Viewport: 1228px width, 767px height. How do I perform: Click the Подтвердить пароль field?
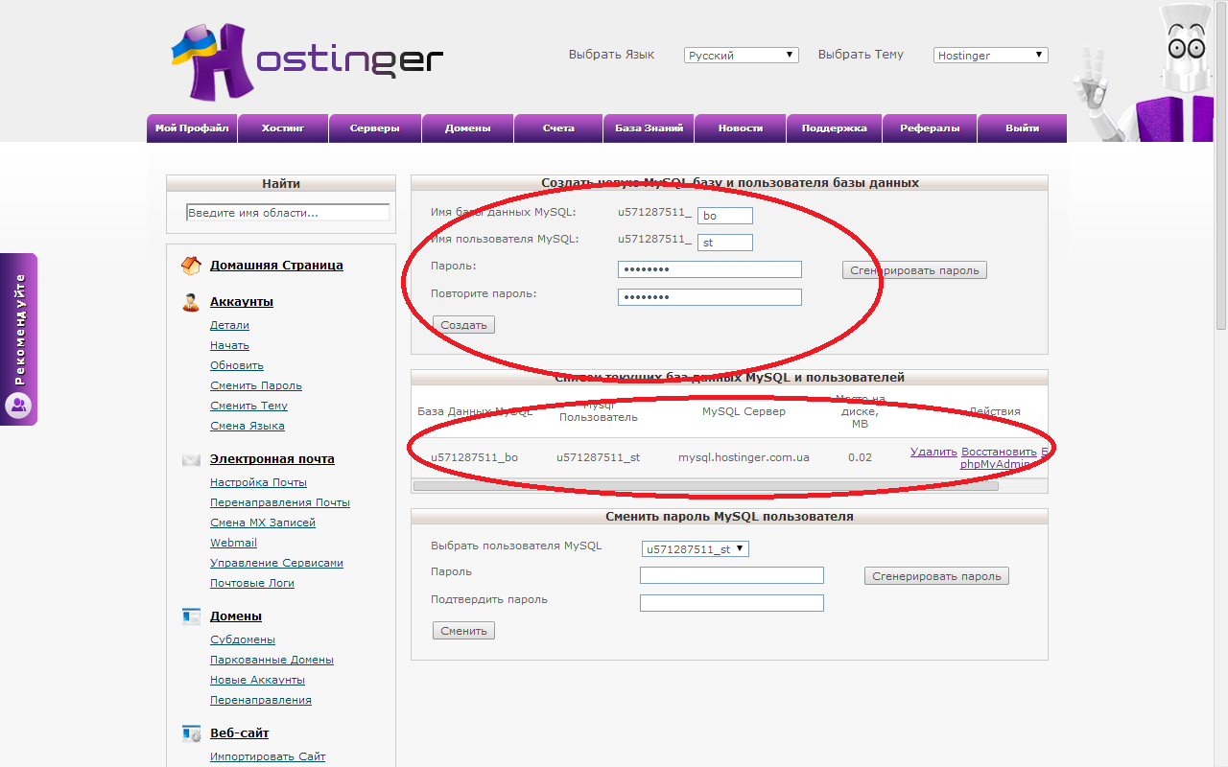coord(732,603)
